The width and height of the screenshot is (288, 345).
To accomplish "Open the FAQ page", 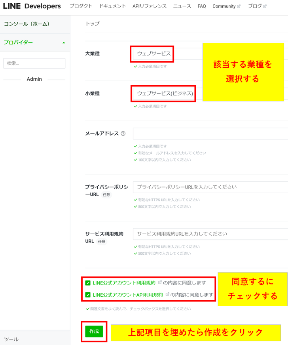I will pyautogui.click(x=202, y=6).
